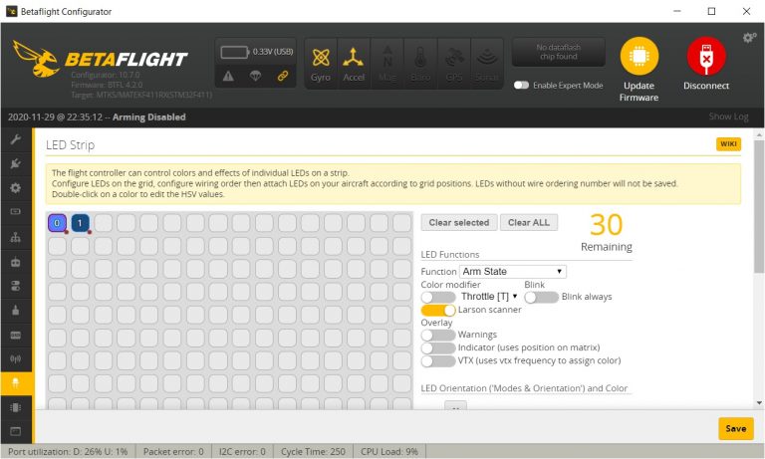The width and height of the screenshot is (765, 459).
Task: Toggle the Throttle color modifier switch
Action: tap(437, 297)
